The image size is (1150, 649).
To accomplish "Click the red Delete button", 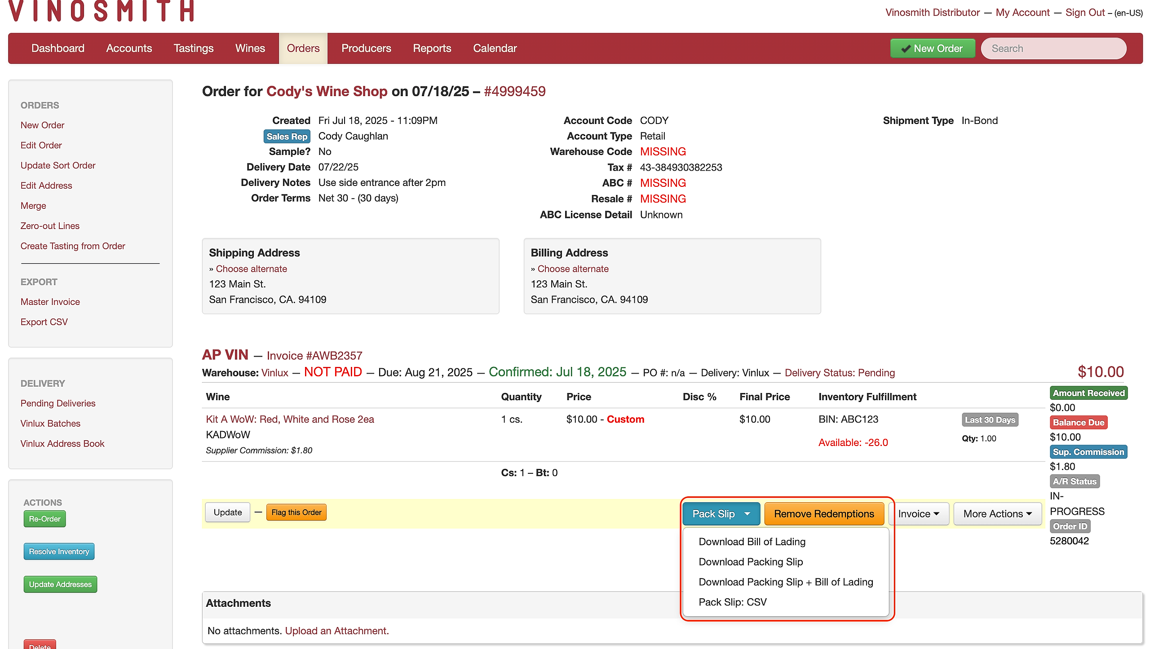I will click(40, 645).
